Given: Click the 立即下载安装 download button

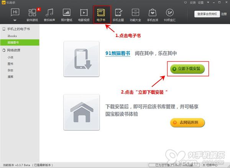Looking at the screenshot, I should pos(187,69).
